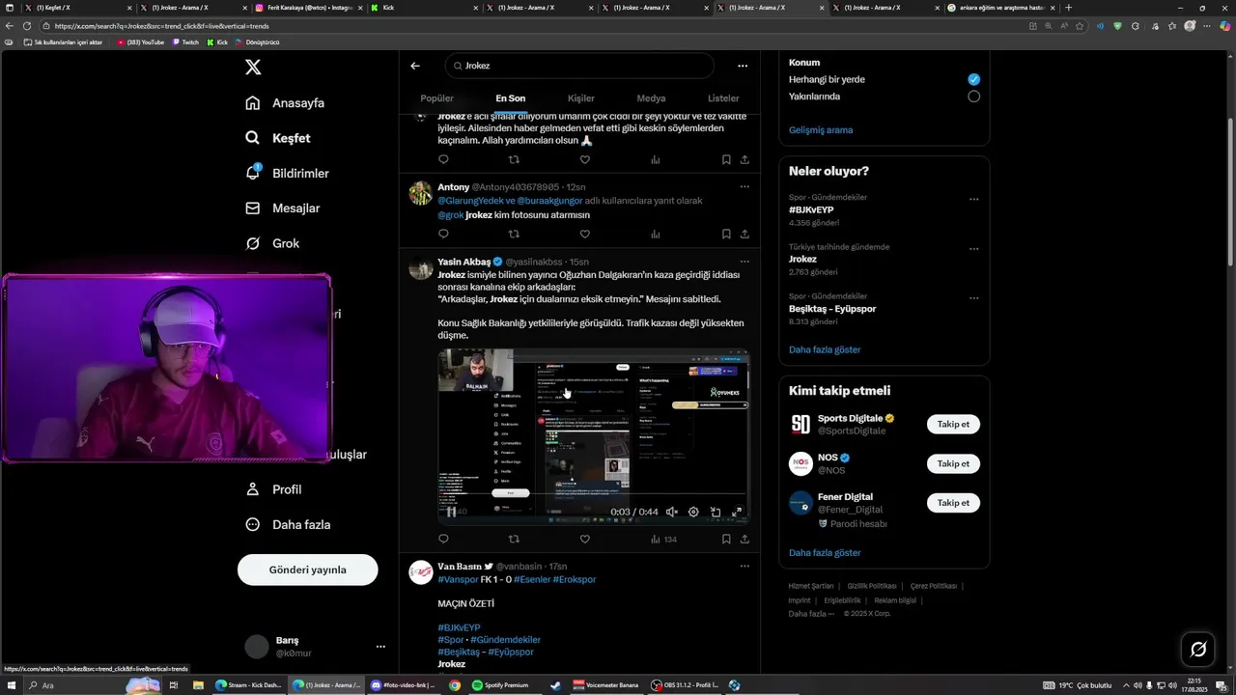
Task: Follow Fener Digital with Takip et
Action: pyautogui.click(x=953, y=503)
